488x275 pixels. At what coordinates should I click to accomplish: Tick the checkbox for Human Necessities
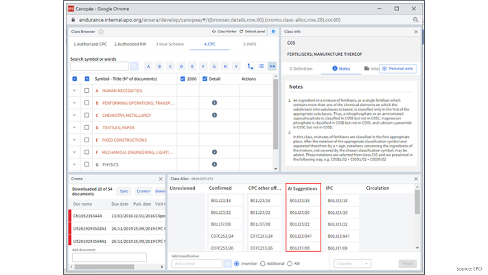pyautogui.click(x=87, y=91)
